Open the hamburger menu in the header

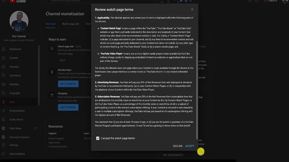(3, 1)
